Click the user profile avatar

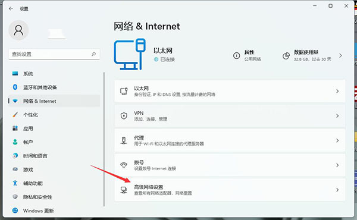(x=18, y=30)
